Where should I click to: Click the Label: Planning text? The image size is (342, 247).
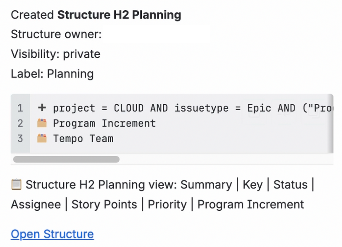(x=52, y=74)
